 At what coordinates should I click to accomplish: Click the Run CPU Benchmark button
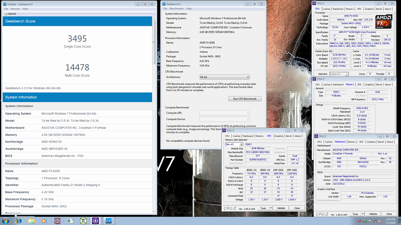(245, 99)
